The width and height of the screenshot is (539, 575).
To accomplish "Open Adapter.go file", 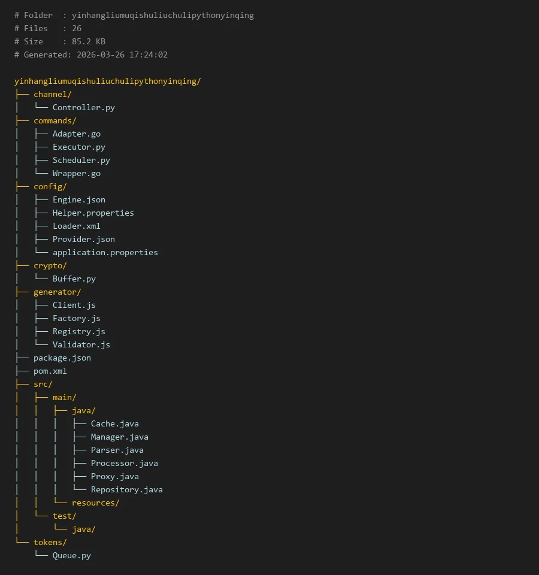I will 76,134.
